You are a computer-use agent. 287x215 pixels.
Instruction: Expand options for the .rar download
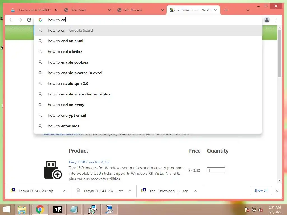click(x=195, y=191)
